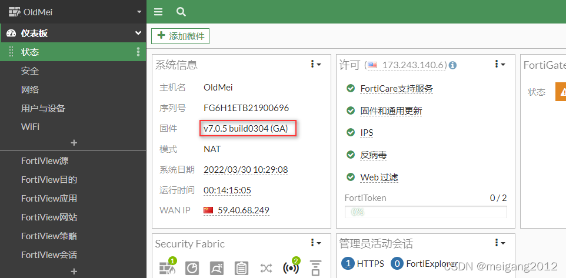The width and height of the screenshot is (566, 278).
Task: Click the rightmost stacked-bars Security Fabric icon
Action: click(315, 268)
